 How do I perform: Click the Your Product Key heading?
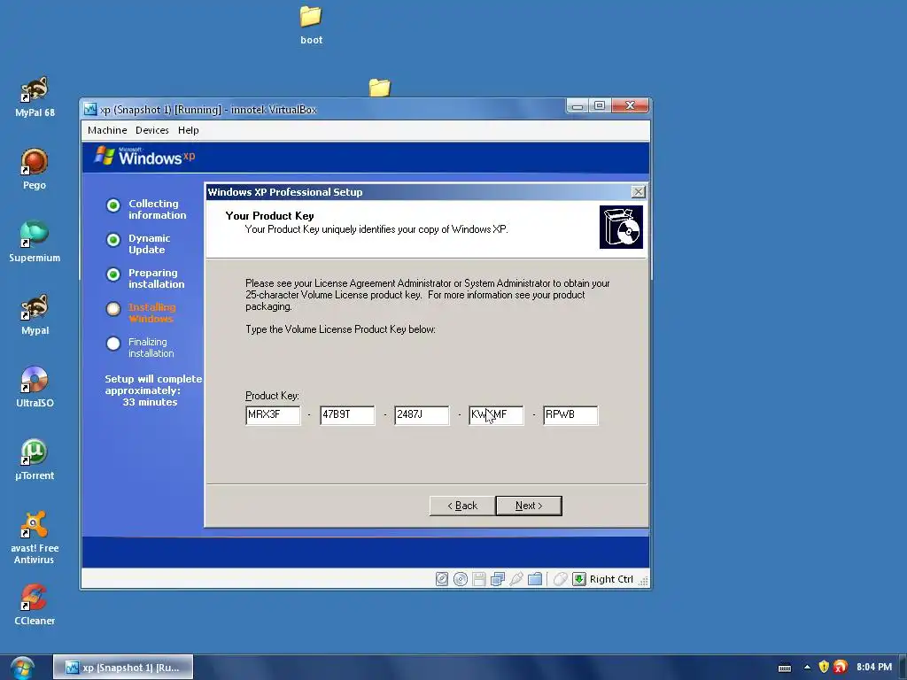(269, 216)
